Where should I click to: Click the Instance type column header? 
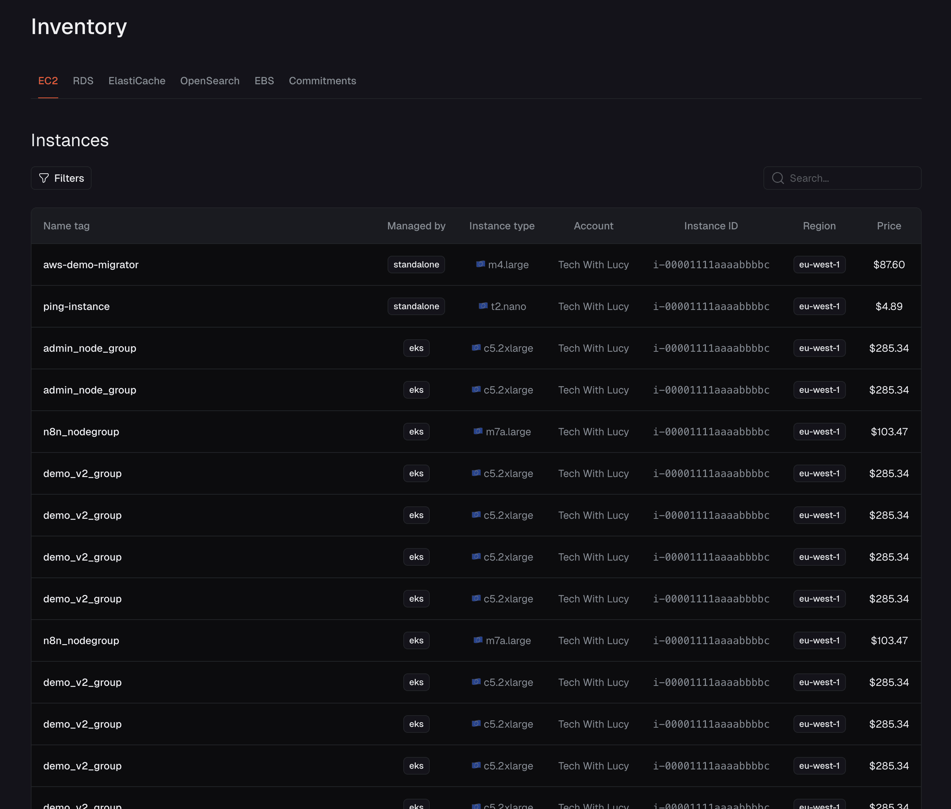tap(502, 226)
